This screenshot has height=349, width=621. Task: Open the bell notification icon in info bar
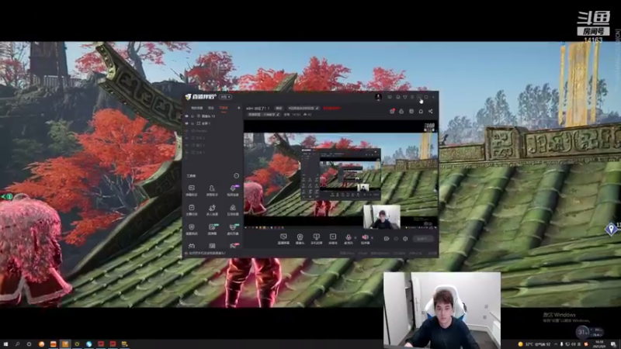tap(421, 111)
